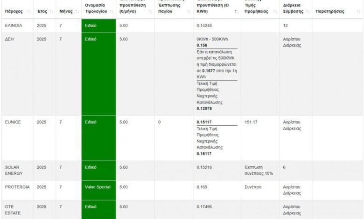Click sort icon beside Διάρκεια Σύμβασης
This screenshot has width=364, height=219.
point(308,11)
